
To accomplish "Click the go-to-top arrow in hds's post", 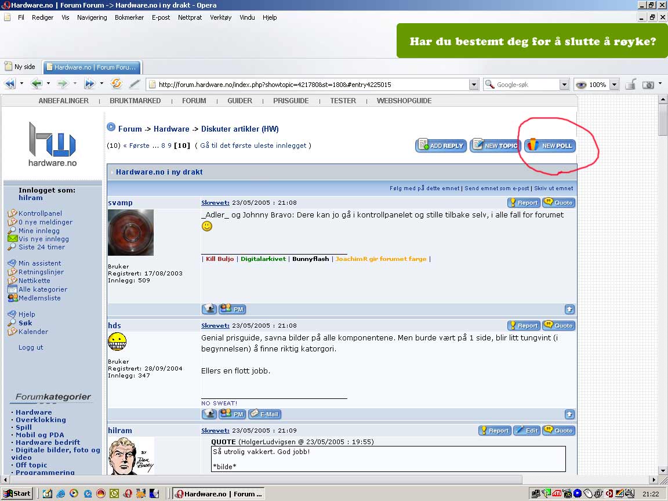I will [569, 414].
